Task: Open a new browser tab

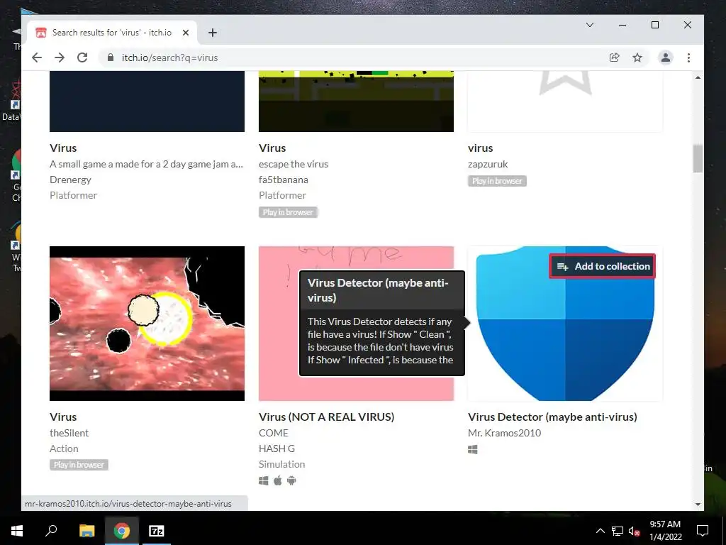Action: click(x=213, y=33)
